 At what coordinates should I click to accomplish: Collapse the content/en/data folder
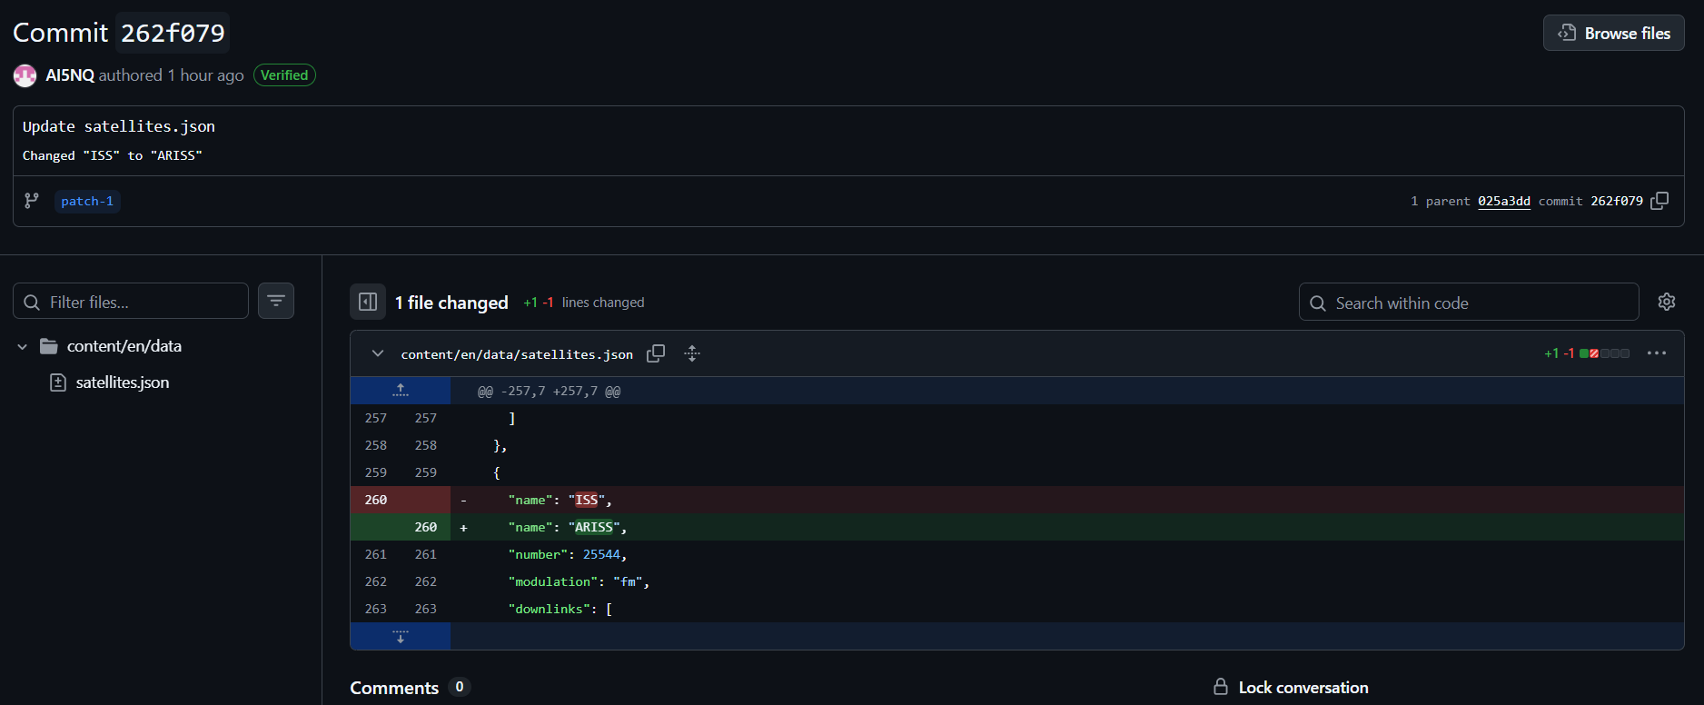click(x=23, y=346)
